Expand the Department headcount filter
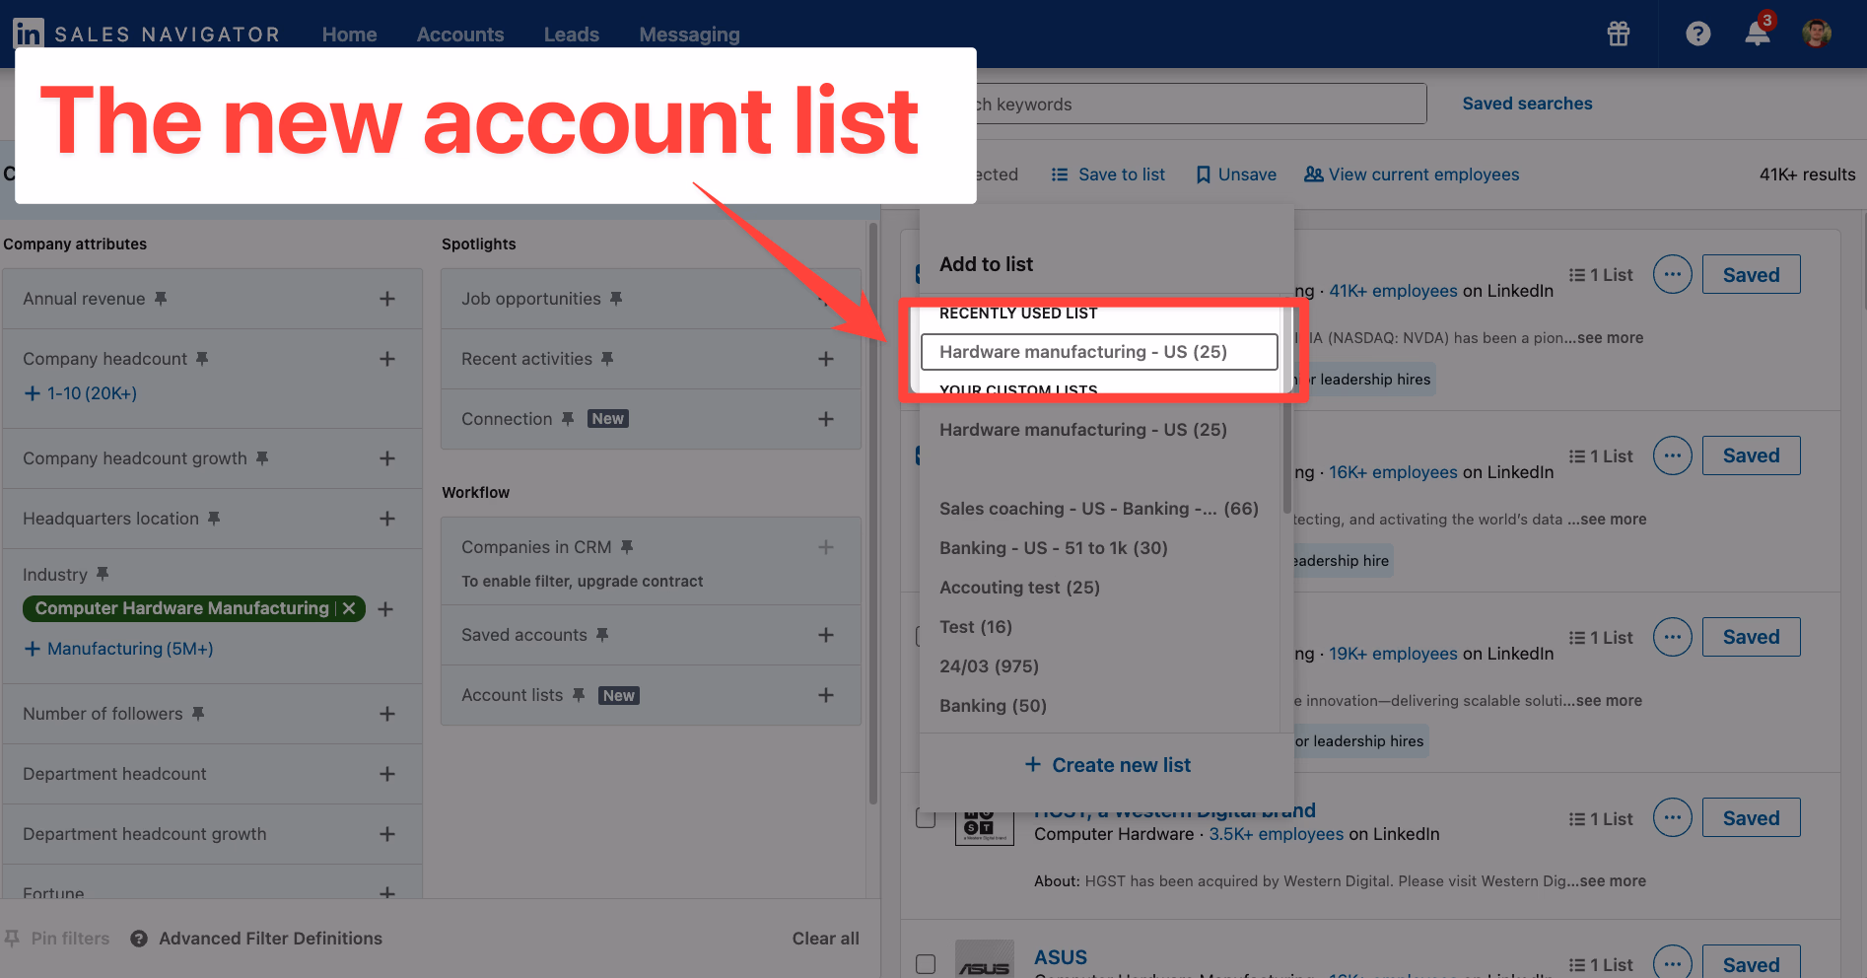The height and width of the screenshot is (978, 1867). [387, 774]
